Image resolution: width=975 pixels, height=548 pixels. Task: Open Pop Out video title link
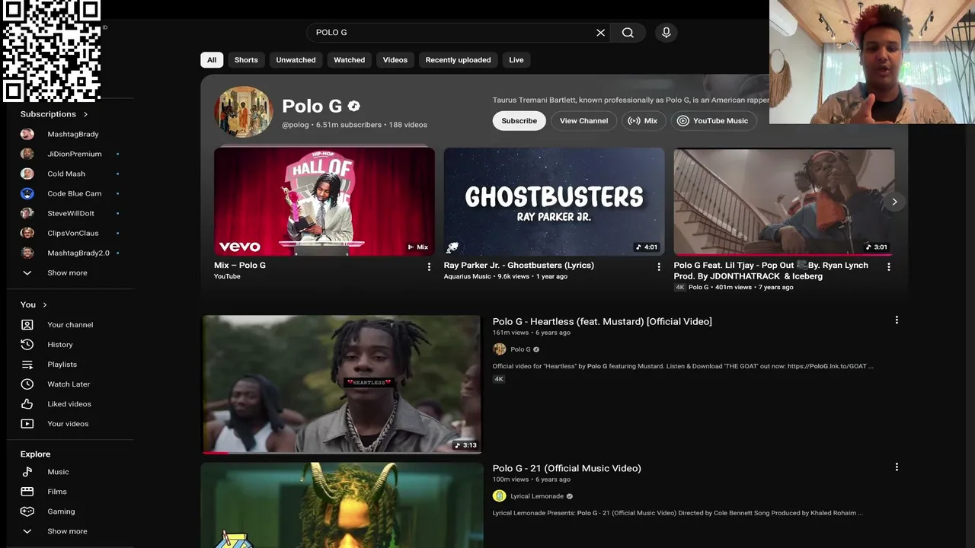point(771,270)
